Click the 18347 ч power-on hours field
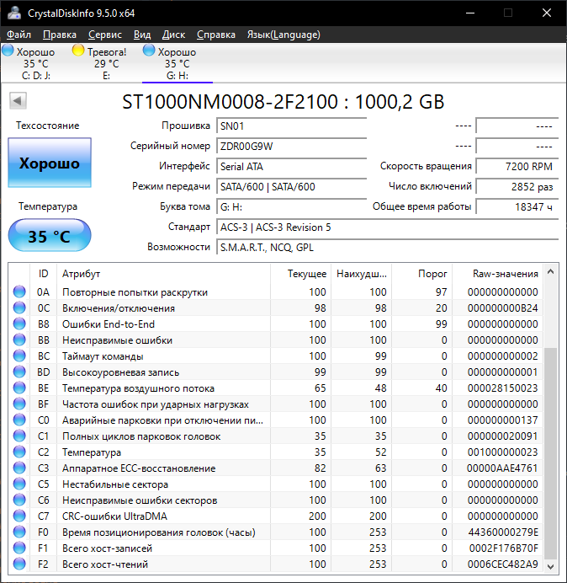 point(517,206)
